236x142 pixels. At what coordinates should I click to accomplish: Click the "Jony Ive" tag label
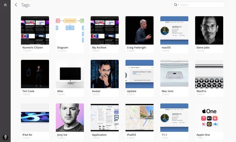pos(62,135)
